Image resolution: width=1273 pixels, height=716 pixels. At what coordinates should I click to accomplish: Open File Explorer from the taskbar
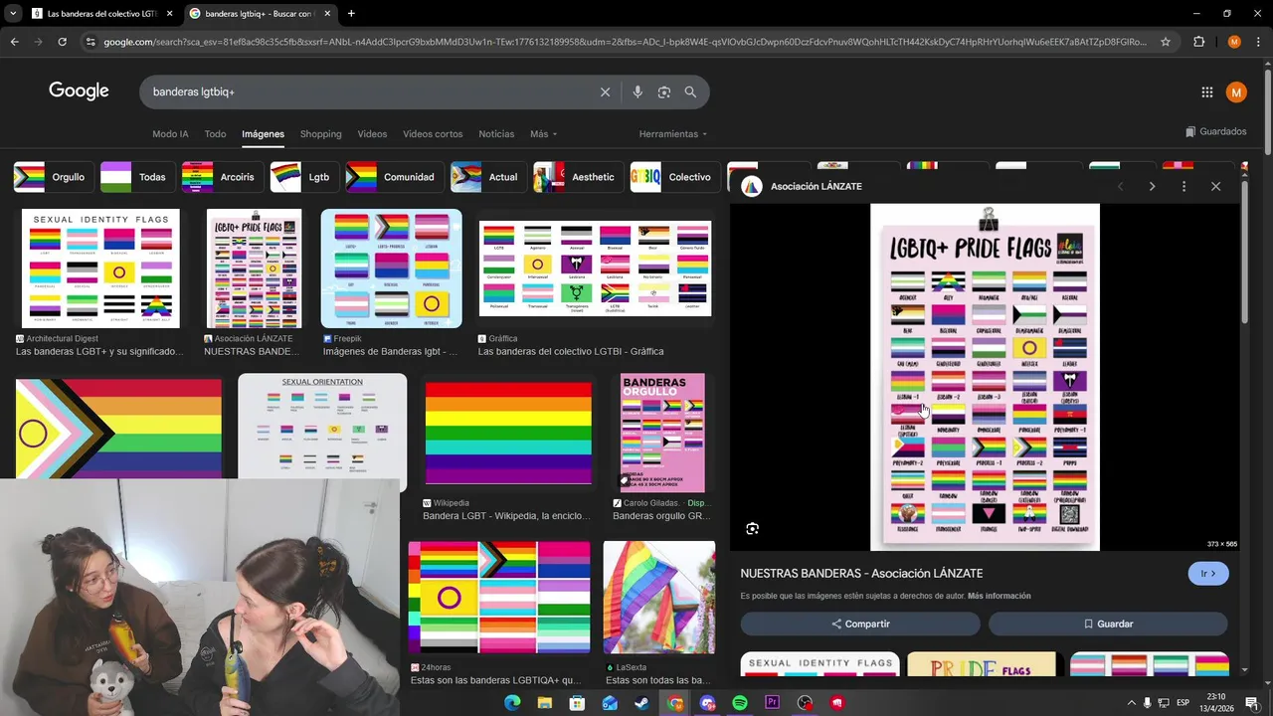545,703
